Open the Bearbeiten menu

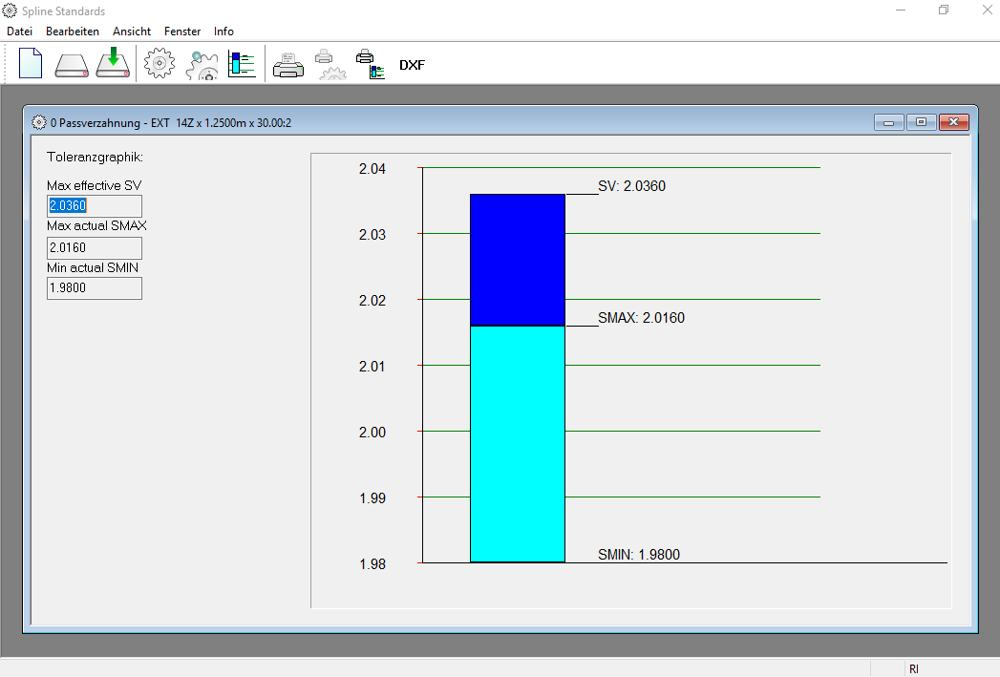click(x=73, y=32)
